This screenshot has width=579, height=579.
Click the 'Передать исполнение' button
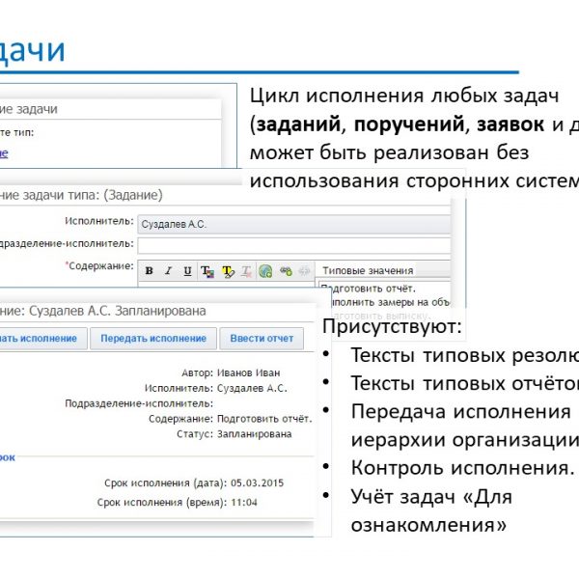pos(152,339)
